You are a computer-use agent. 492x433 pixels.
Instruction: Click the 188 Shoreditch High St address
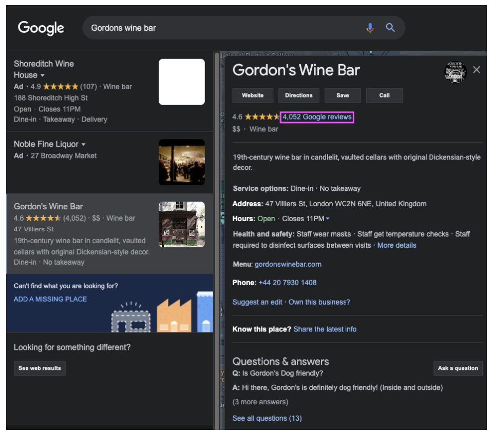(51, 98)
